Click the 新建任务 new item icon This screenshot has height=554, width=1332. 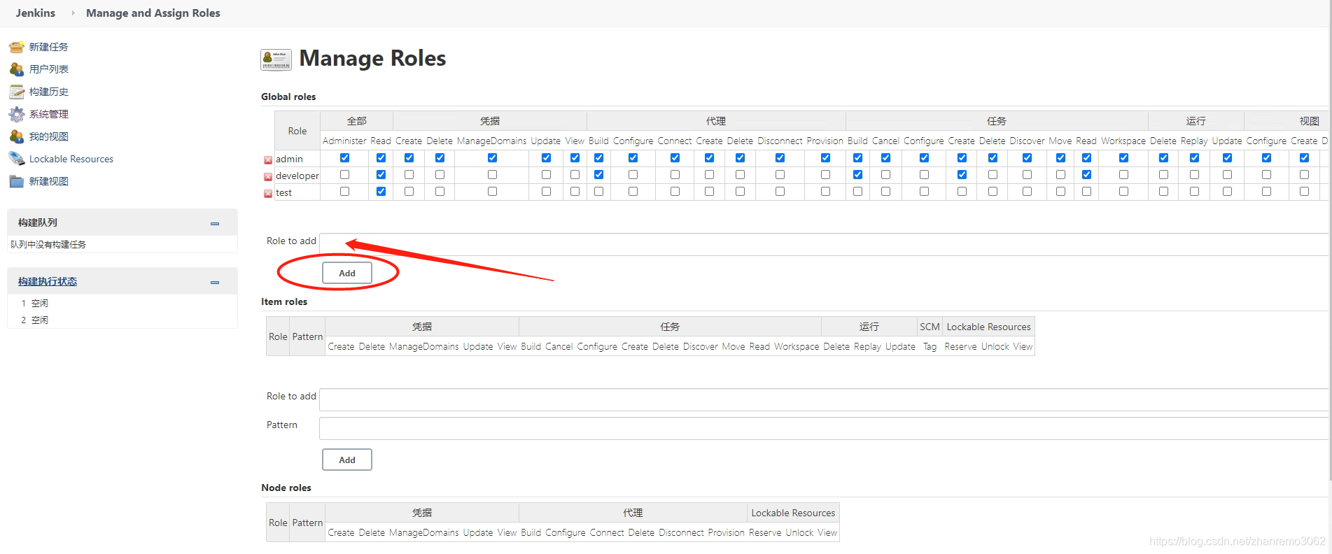pos(17,47)
